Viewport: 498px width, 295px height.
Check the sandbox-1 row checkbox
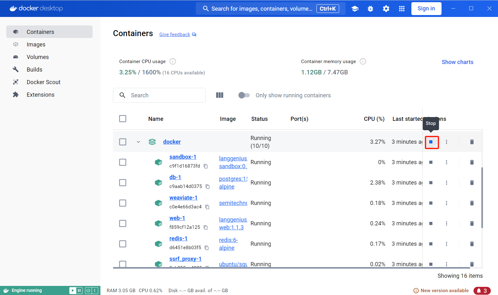click(123, 162)
